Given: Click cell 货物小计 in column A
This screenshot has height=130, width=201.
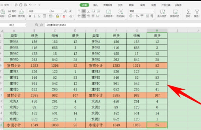Looking at the screenshot, I should pyautogui.click(x=14, y=66).
